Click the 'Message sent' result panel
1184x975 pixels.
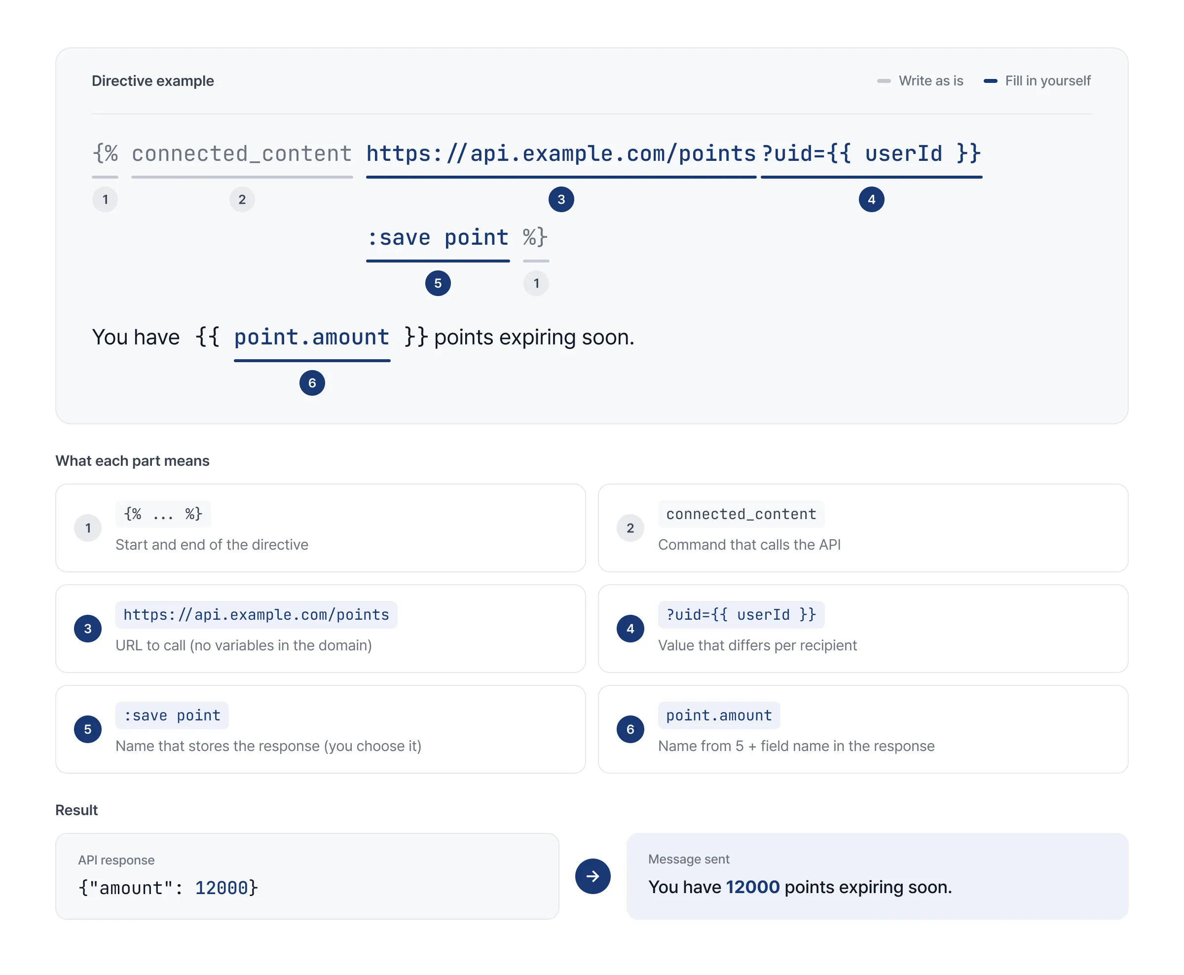pyautogui.click(x=877, y=876)
